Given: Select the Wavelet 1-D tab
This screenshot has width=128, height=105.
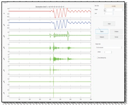Looking at the screenshot, I should 6,3.
